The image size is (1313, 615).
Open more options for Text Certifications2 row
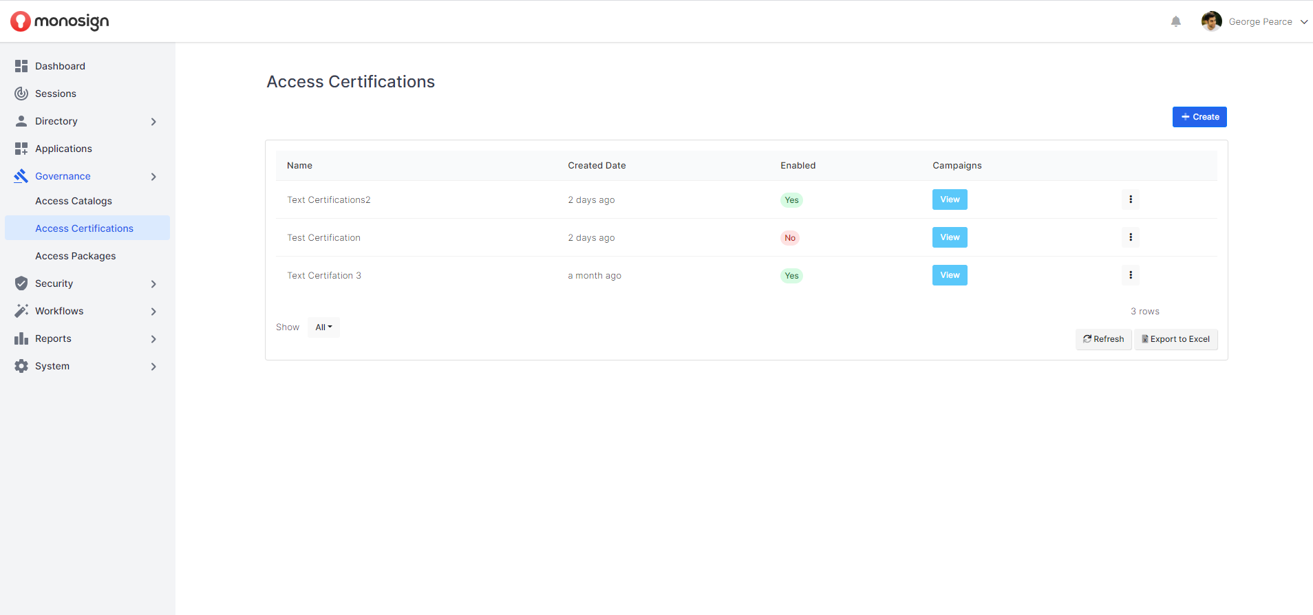click(1130, 199)
